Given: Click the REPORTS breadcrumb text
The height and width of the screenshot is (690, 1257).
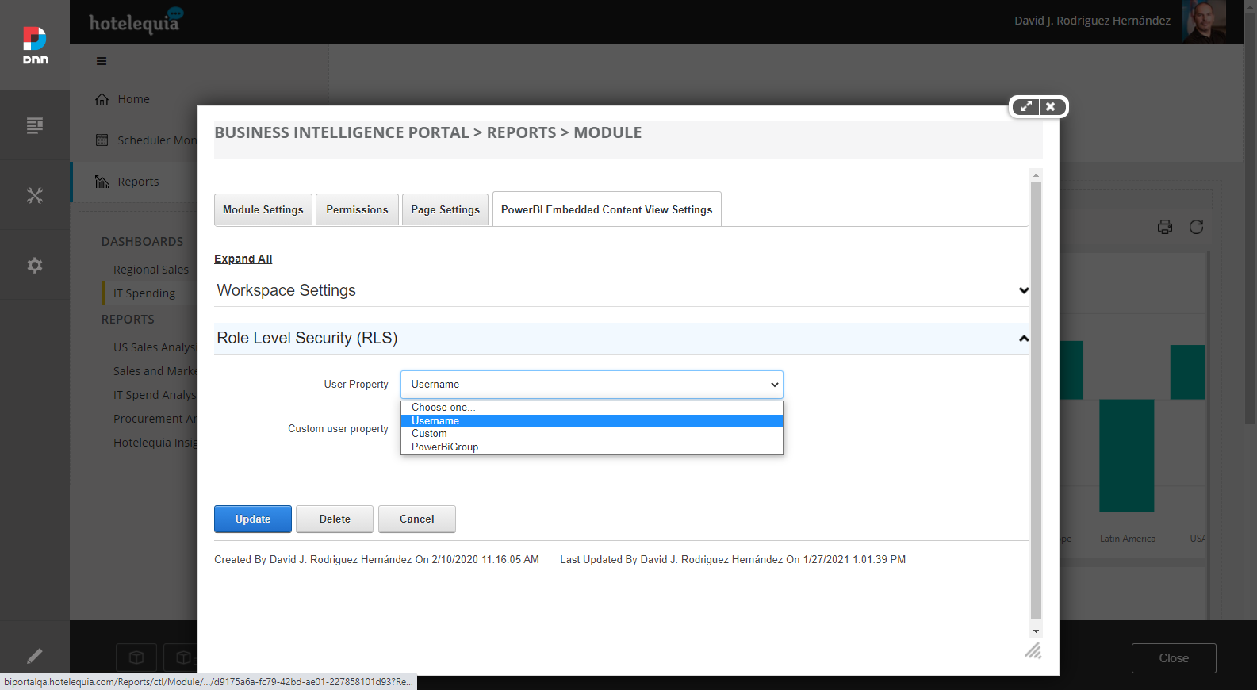Looking at the screenshot, I should tap(521, 132).
